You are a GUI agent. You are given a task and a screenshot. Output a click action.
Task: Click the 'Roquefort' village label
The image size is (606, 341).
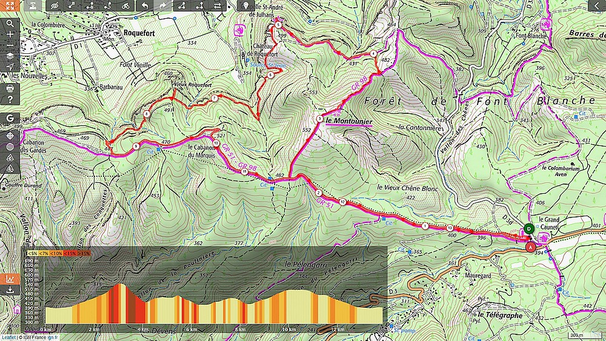139,33
